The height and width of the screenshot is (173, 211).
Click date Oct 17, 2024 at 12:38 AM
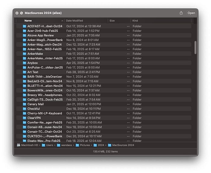83,26
